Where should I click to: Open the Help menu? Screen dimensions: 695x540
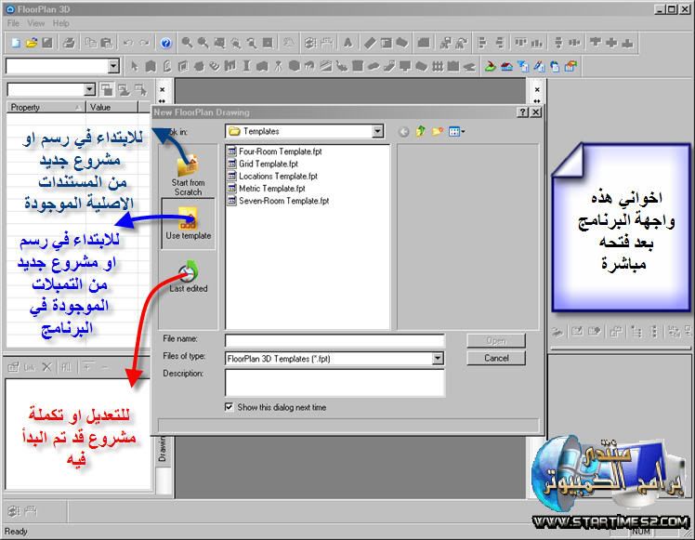point(60,23)
